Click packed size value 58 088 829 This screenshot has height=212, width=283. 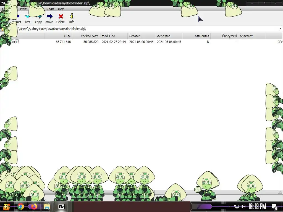[91, 42]
